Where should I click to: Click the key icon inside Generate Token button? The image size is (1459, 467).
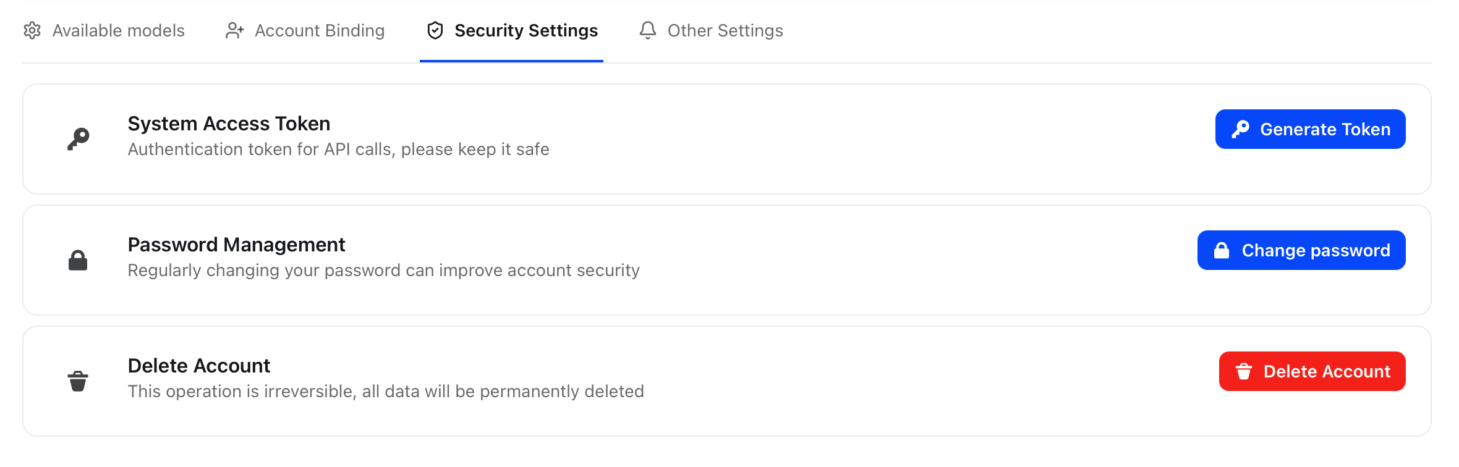[x=1239, y=129]
